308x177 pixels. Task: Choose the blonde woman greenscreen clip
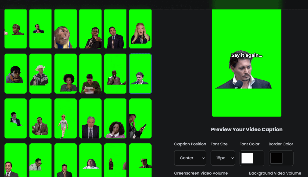click(x=140, y=29)
